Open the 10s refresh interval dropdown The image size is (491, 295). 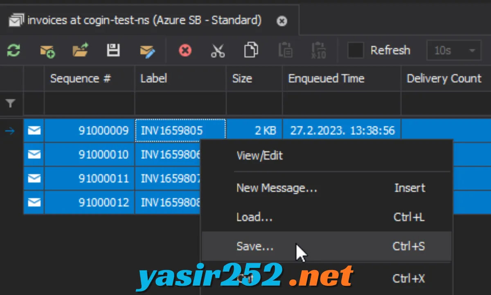coord(454,51)
